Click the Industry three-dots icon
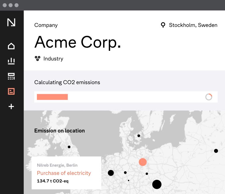Screen dimensions: 225x194 tap(37, 58)
